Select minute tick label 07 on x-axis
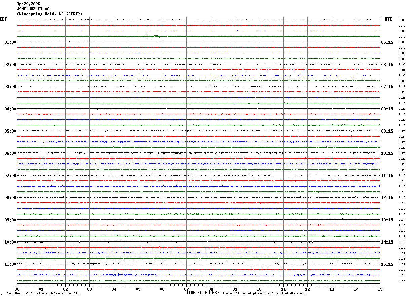 [x=186, y=289]
